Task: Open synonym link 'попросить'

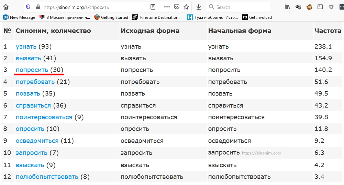Action: pyautogui.click(x=32, y=70)
